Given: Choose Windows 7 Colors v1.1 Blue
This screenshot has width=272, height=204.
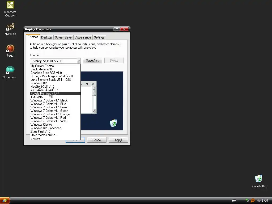Looking at the screenshot, I should pos(55,104).
